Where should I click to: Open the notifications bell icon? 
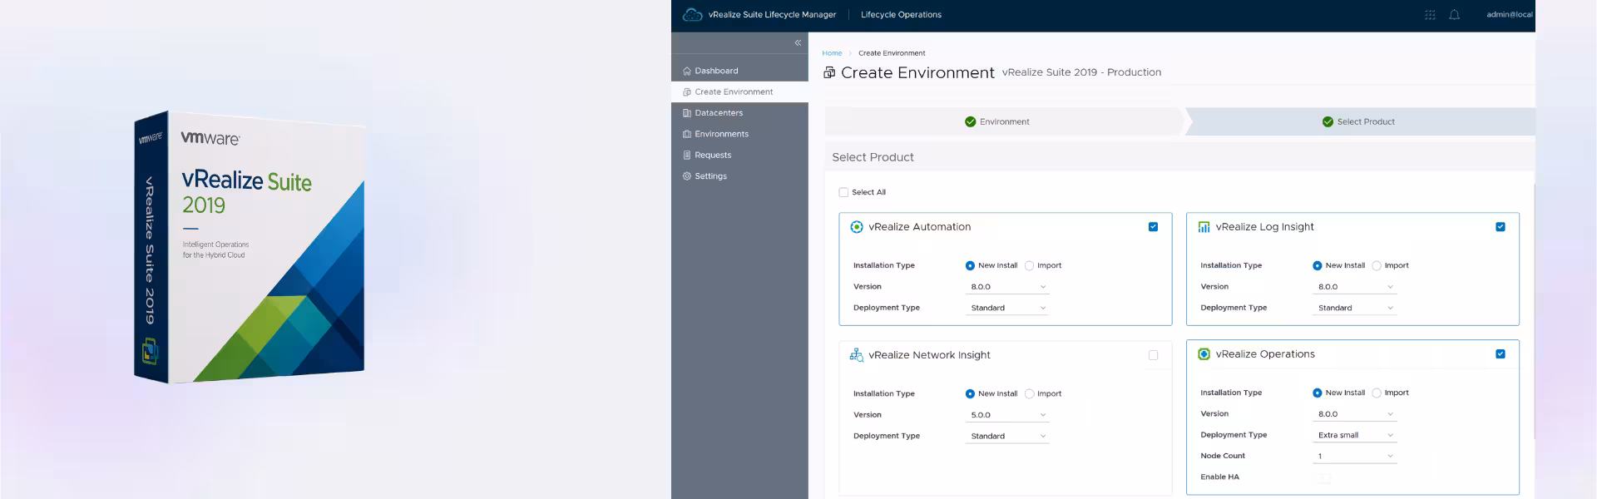(1454, 15)
